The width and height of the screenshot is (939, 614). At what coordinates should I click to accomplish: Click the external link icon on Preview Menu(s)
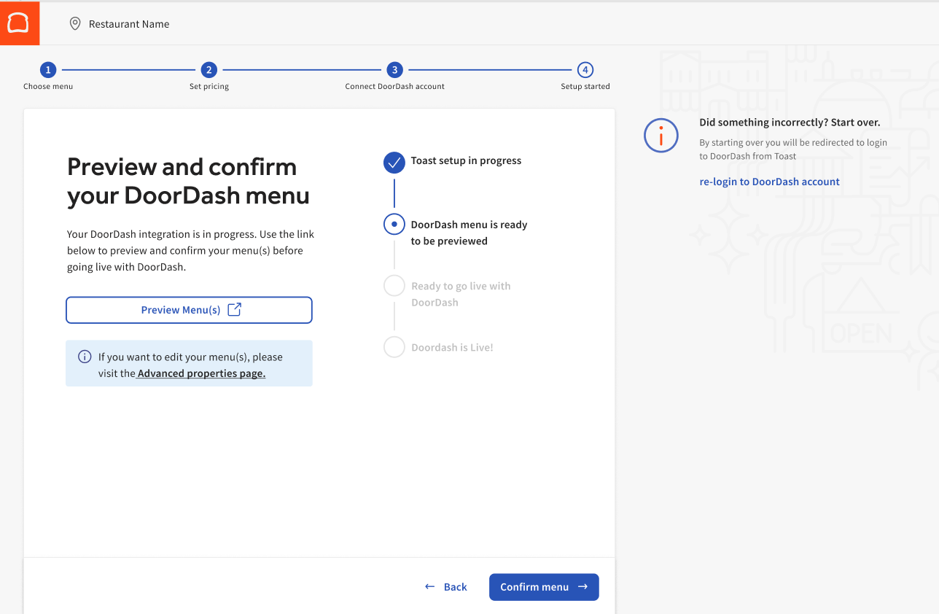click(234, 309)
